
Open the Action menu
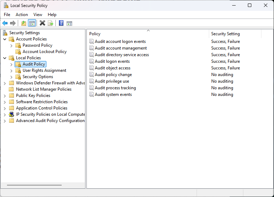(22, 15)
